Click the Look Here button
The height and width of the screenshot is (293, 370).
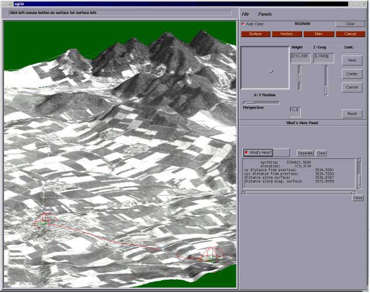tap(352, 60)
